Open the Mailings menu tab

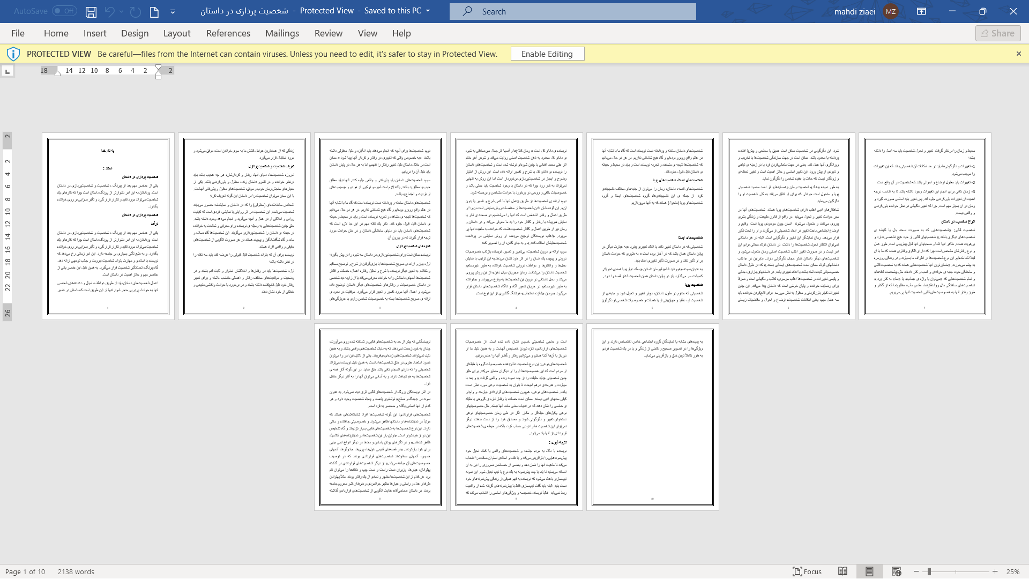[282, 33]
